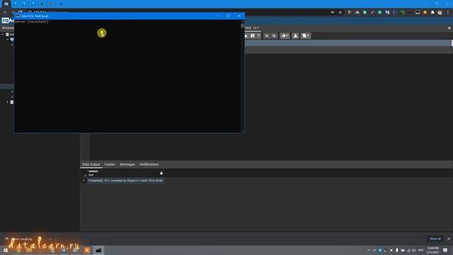453x255 pixels.
Task: Open the browser three-dot menu
Action: [x=448, y=13]
